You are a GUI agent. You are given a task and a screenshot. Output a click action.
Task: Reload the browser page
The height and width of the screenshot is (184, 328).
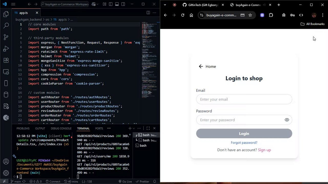point(183,15)
